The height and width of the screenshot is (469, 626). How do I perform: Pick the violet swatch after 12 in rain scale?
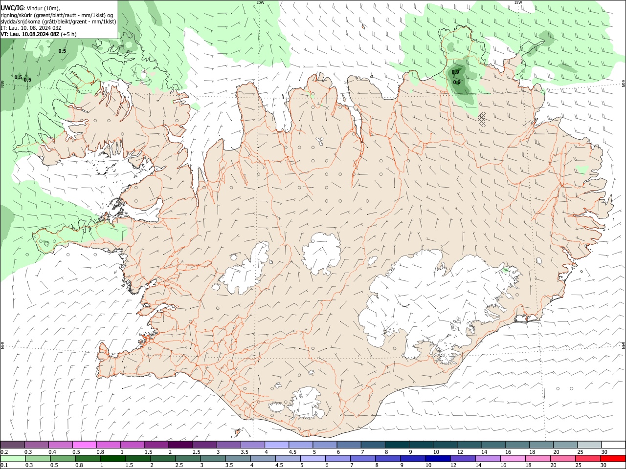click(x=463, y=458)
